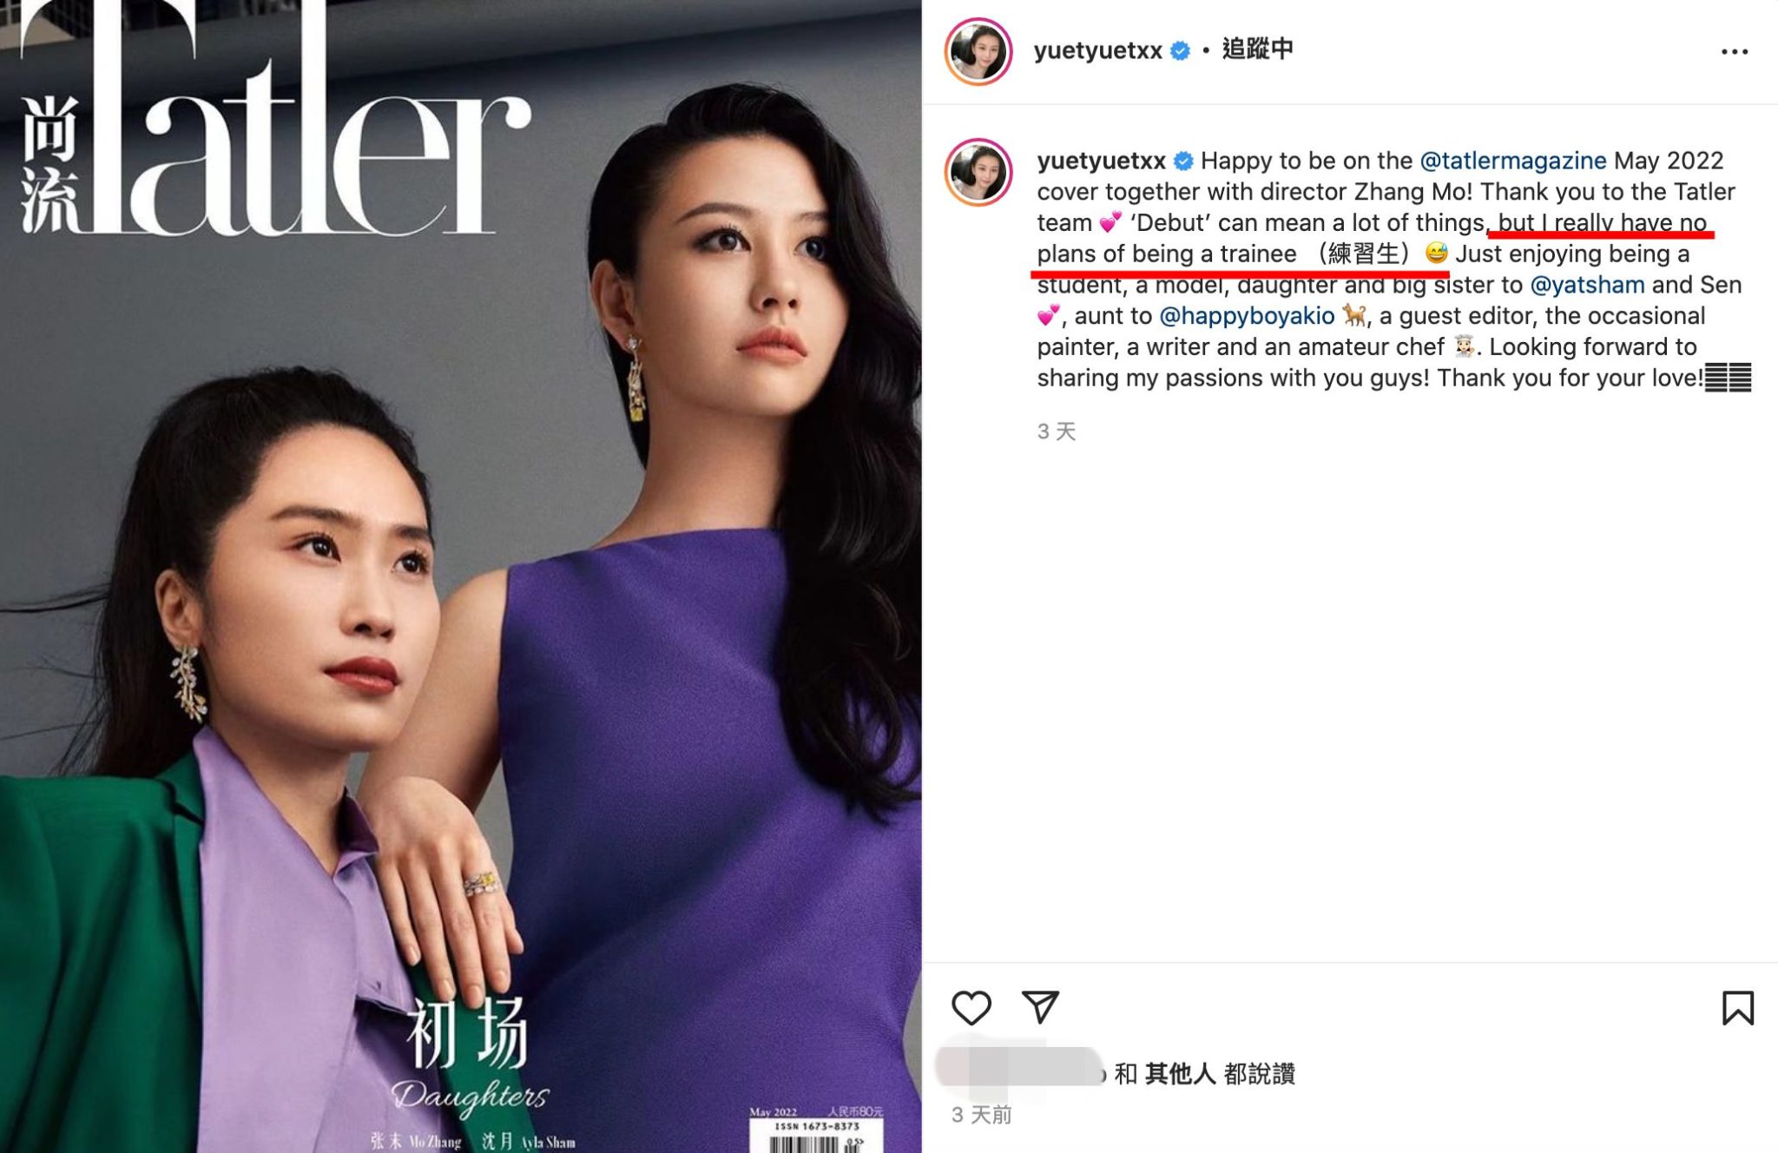The image size is (1778, 1153).
Task: Open caption avatar of yuetyuetxx
Action: tap(978, 172)
